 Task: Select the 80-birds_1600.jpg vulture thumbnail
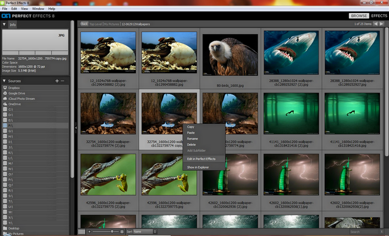click(230, 55)
